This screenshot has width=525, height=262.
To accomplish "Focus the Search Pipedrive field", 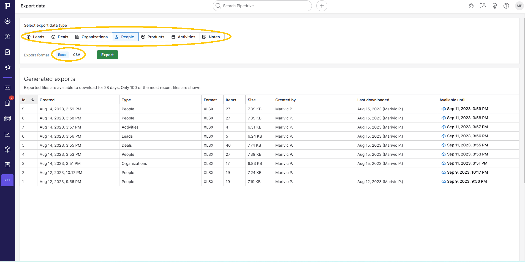I will (262, 6).
